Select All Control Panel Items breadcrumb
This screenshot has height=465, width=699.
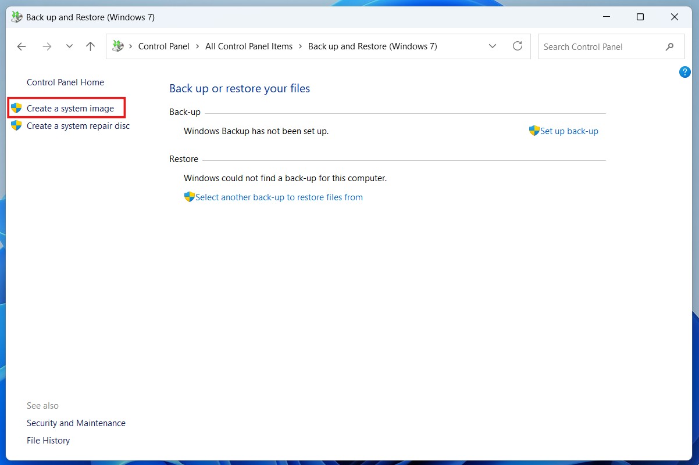coord(249,46)
